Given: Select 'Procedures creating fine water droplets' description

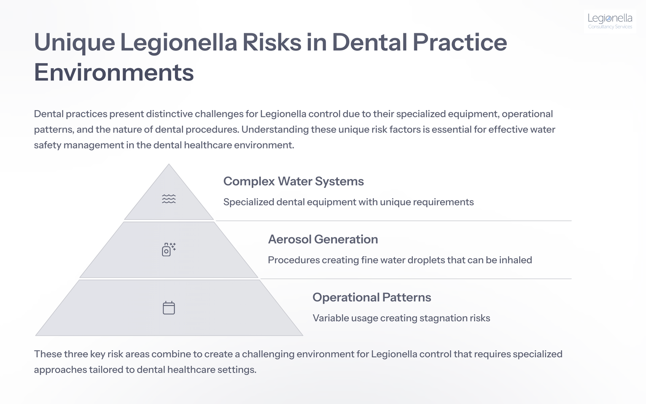Looking at the screenshot, I should pos(400,260).
